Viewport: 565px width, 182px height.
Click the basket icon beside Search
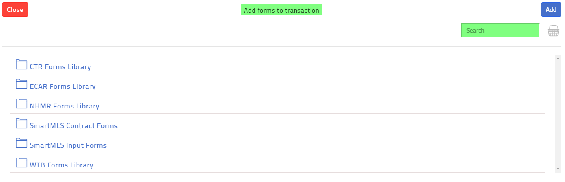(x=553, y=31)
